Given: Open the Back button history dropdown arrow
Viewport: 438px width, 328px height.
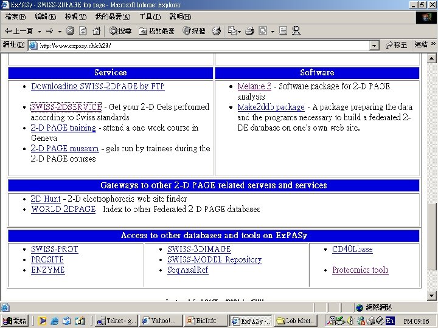Looking at the screenshot, I should 40,32.
